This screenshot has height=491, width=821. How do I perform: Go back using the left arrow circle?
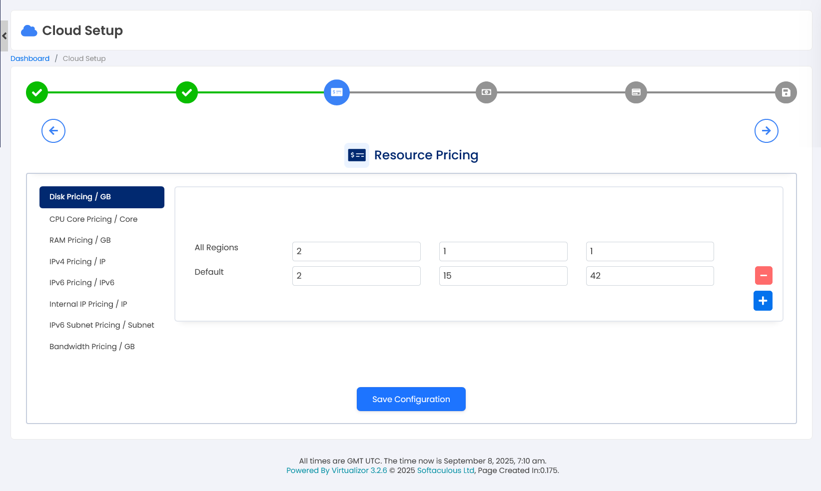coord(53,131)
